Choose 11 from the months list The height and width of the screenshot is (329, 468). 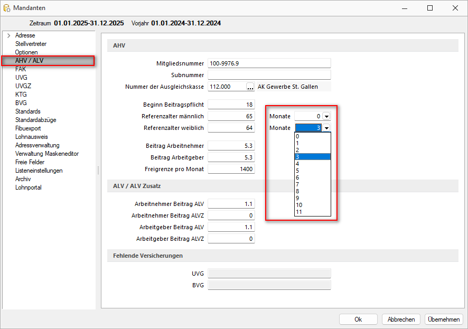(x=299, y=212)
